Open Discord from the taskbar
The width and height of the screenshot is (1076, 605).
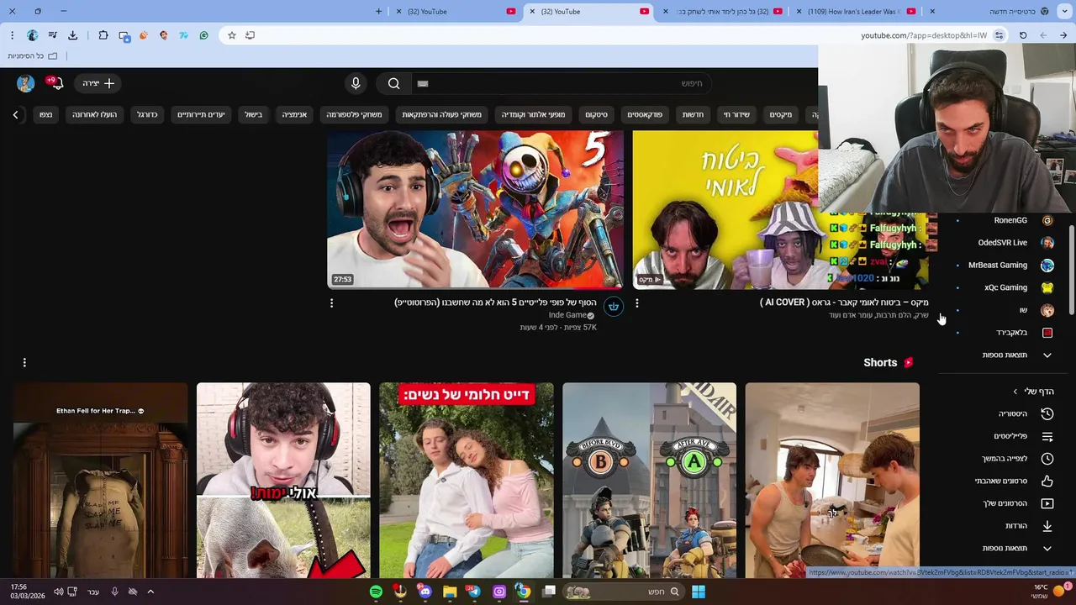(425, 592)
